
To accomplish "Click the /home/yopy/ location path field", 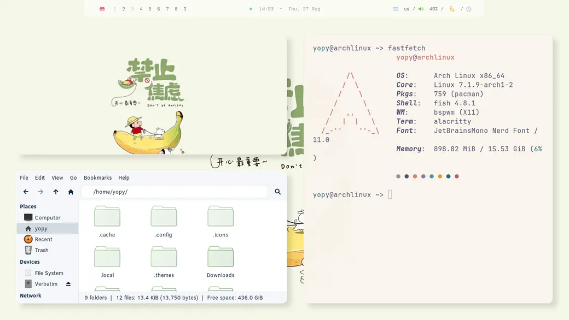I will pyautogui.click(x=174, y=192).
